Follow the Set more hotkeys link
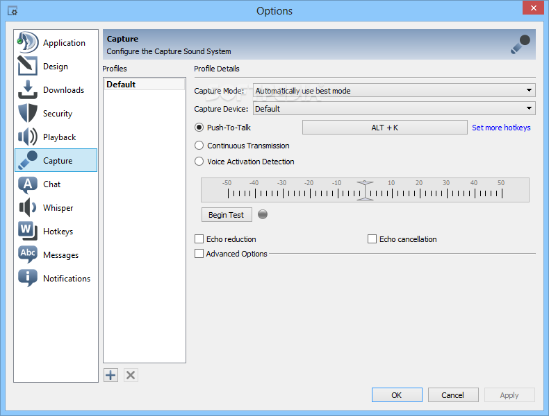The image size is (549, 416). tap(501, 128)
